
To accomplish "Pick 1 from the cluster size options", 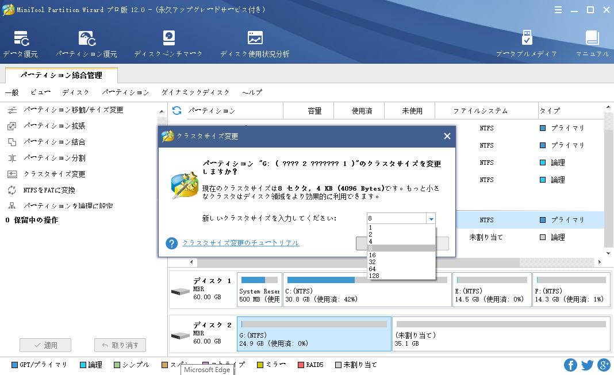I will pyautogui.click(x=371, y=227).
